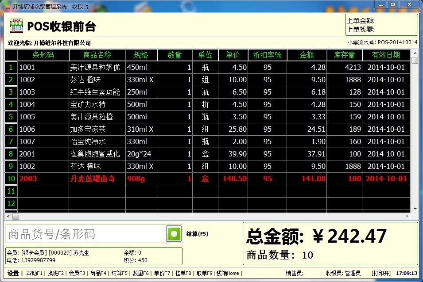The height and width of the screenshot is (282, 423).
Task: Click vertical scrollbar down arrow
Action: (415, 209)
